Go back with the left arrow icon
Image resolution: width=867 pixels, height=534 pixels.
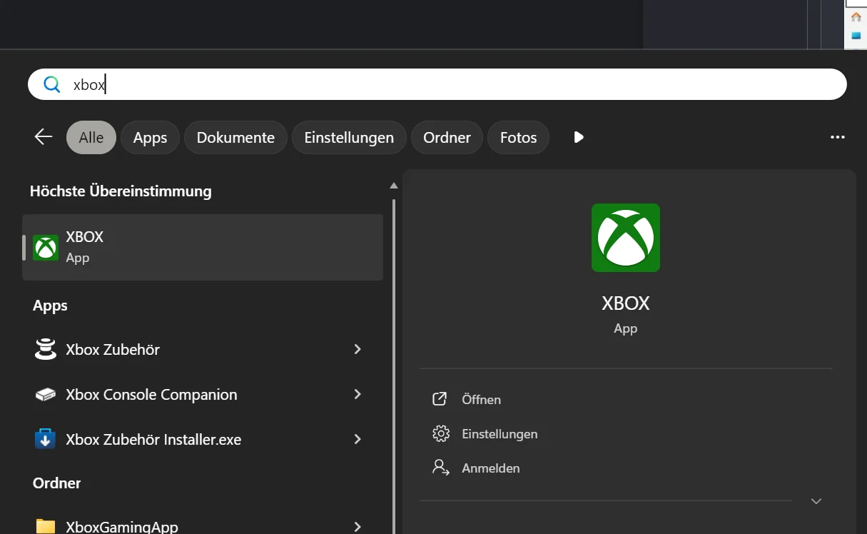tap(44, 137)
